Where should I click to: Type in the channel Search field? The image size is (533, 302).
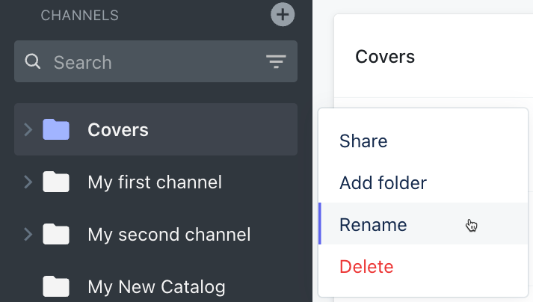tap(150, 61)
